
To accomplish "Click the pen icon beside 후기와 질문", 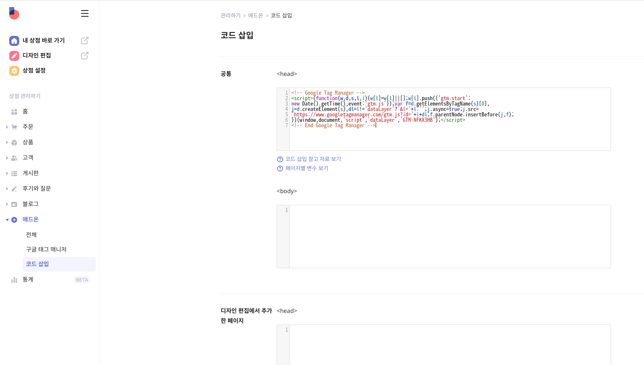I will pyautogui.click(x=14, y=189).
